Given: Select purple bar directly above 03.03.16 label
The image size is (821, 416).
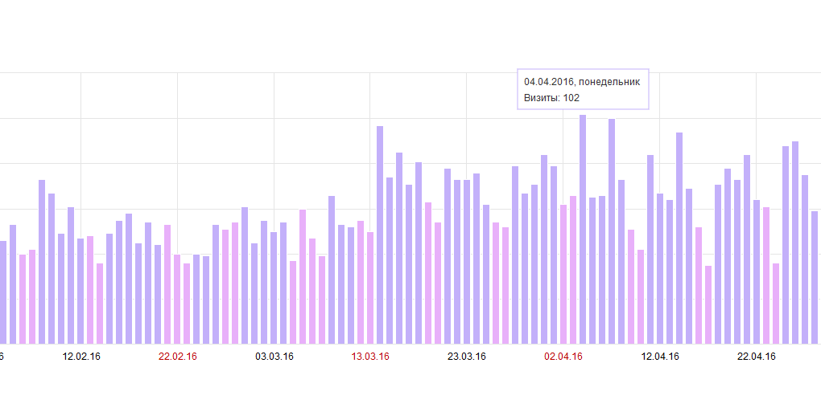Looking at the screenshot, I should point(274,288).
